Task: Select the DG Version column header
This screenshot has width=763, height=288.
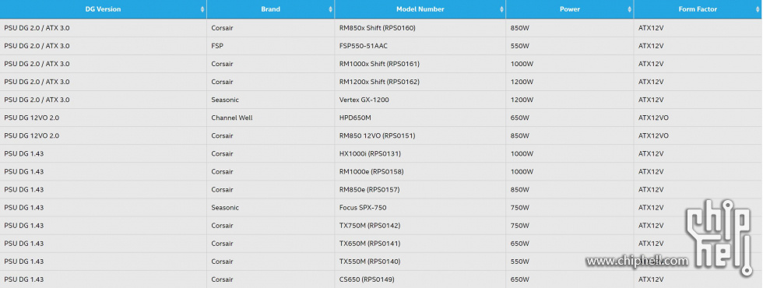Action: [x=103, y=9]
